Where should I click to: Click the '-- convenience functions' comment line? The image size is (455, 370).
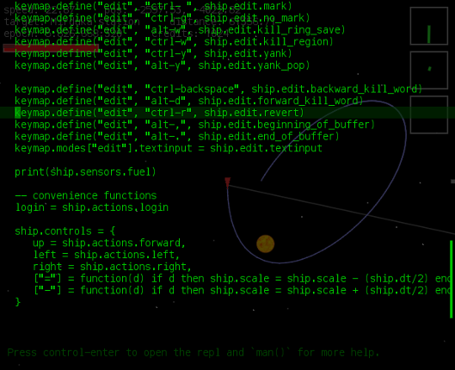86,195
